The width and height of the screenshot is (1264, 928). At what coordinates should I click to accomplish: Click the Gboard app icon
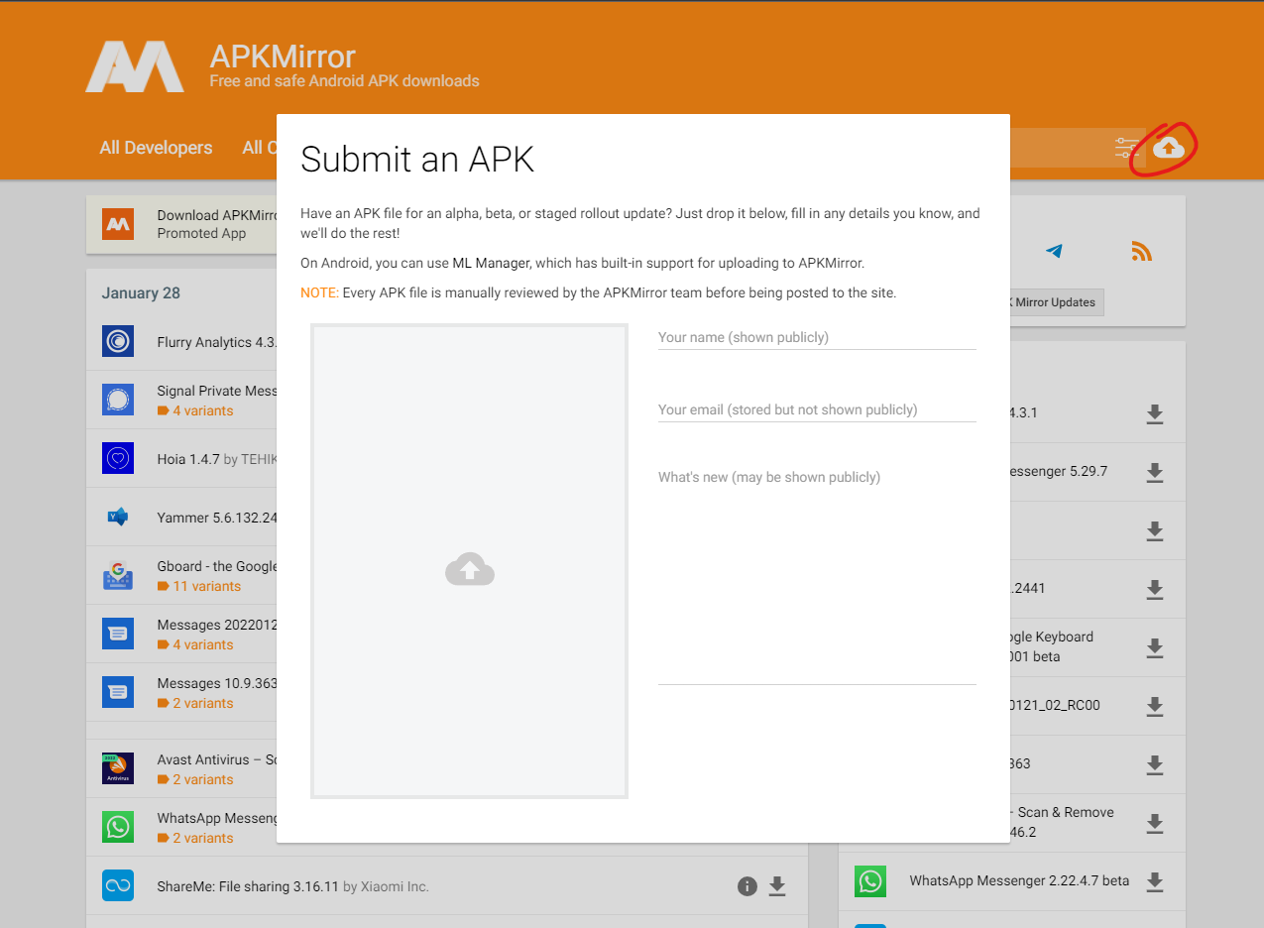pos(118,575)
